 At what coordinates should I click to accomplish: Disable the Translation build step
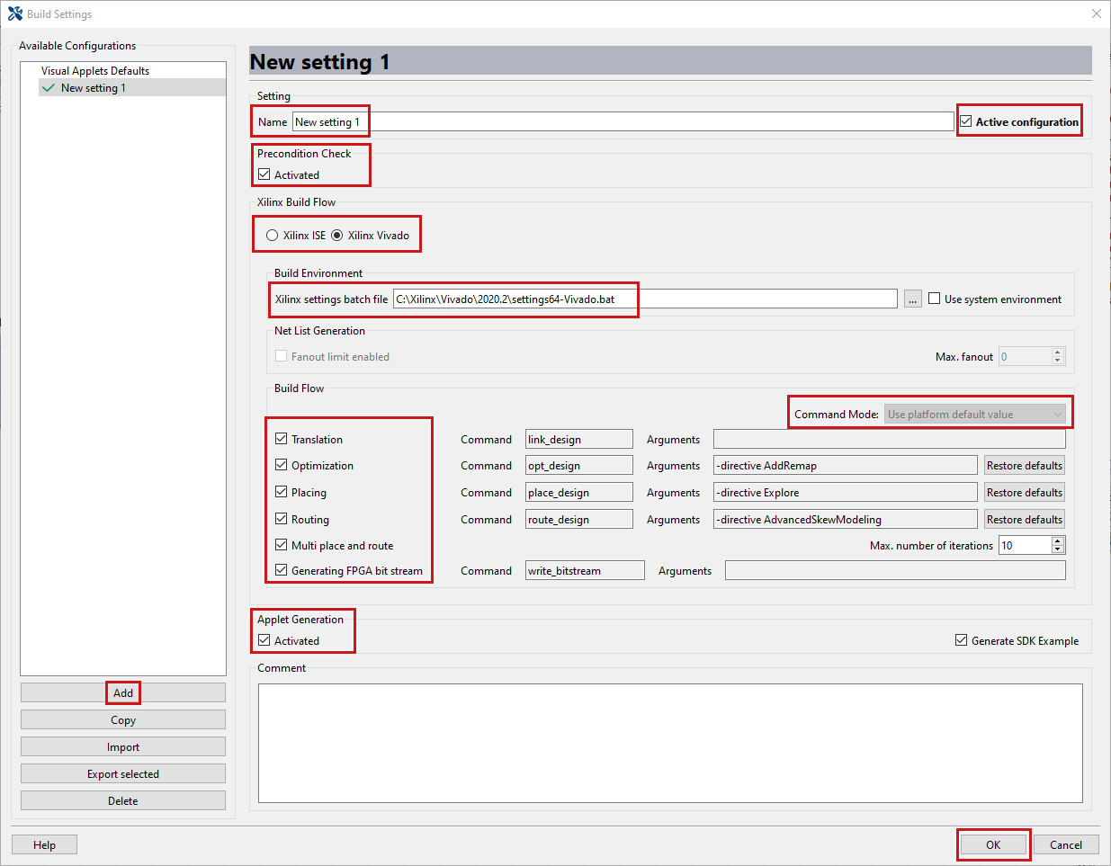[282, 439]
